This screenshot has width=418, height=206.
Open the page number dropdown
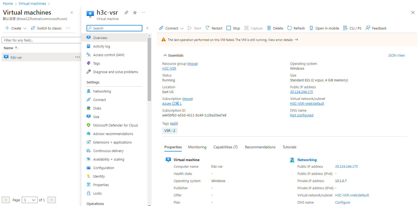(x=29, y=200)
